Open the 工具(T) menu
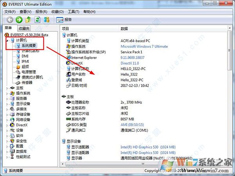Viewport: 235px width, 176px height. point(74,12)
